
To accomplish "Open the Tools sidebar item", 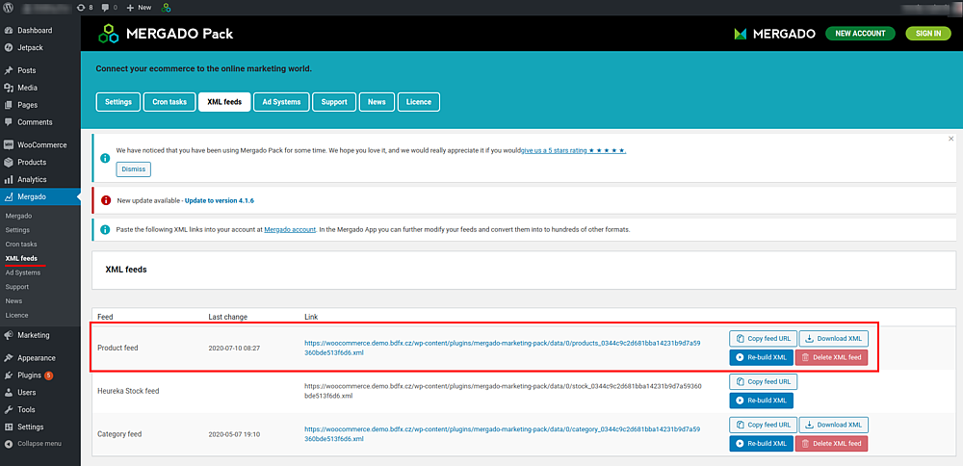I will point(39,409).
